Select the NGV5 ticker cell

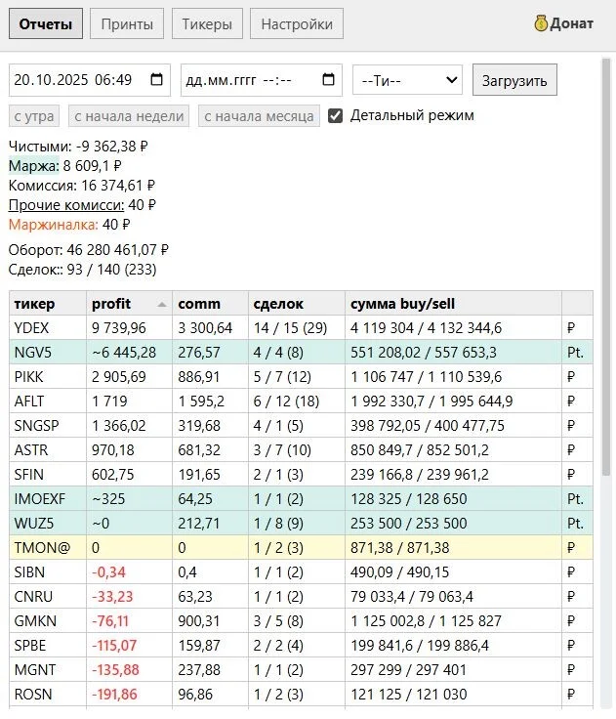tap(48, 352)
